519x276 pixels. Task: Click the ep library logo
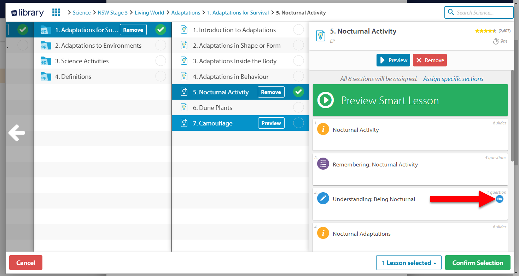(x=28, y=13)
